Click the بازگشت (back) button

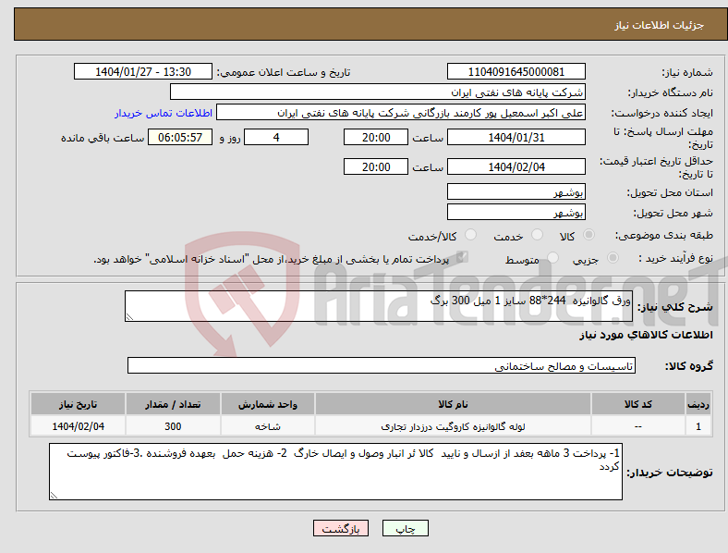[341, 528]
